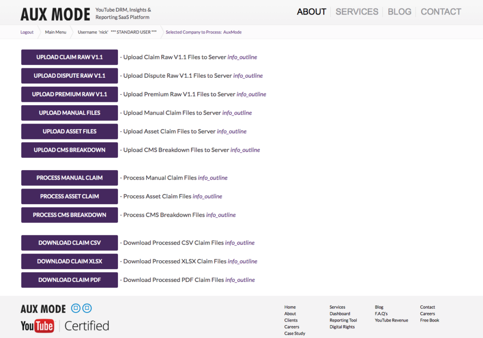
Task: Open the Services link in the footer
Action: click(x=337, y=307)
